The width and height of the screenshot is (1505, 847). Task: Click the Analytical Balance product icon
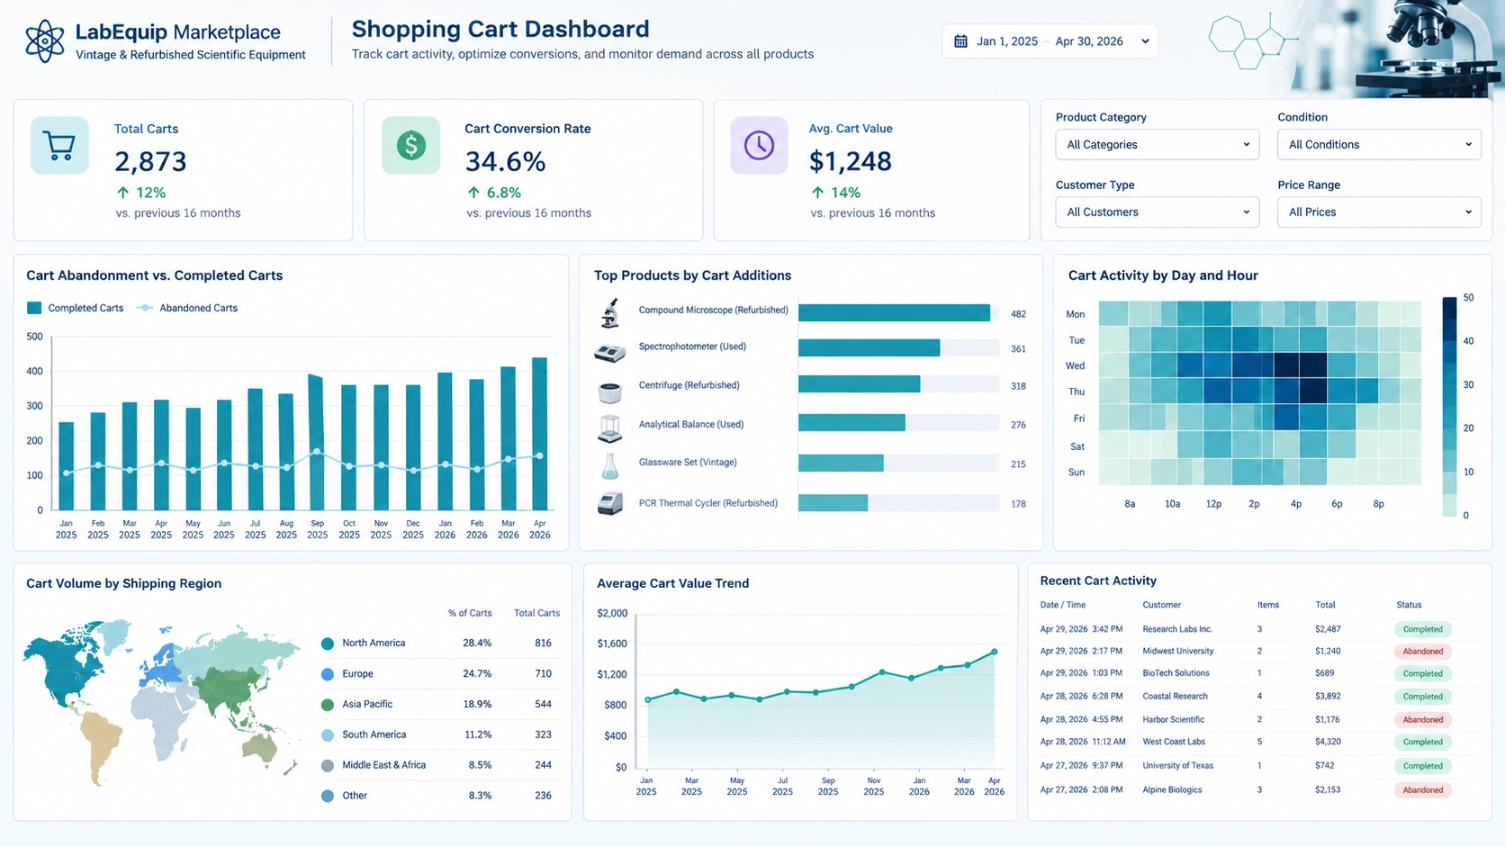[609, 428]
